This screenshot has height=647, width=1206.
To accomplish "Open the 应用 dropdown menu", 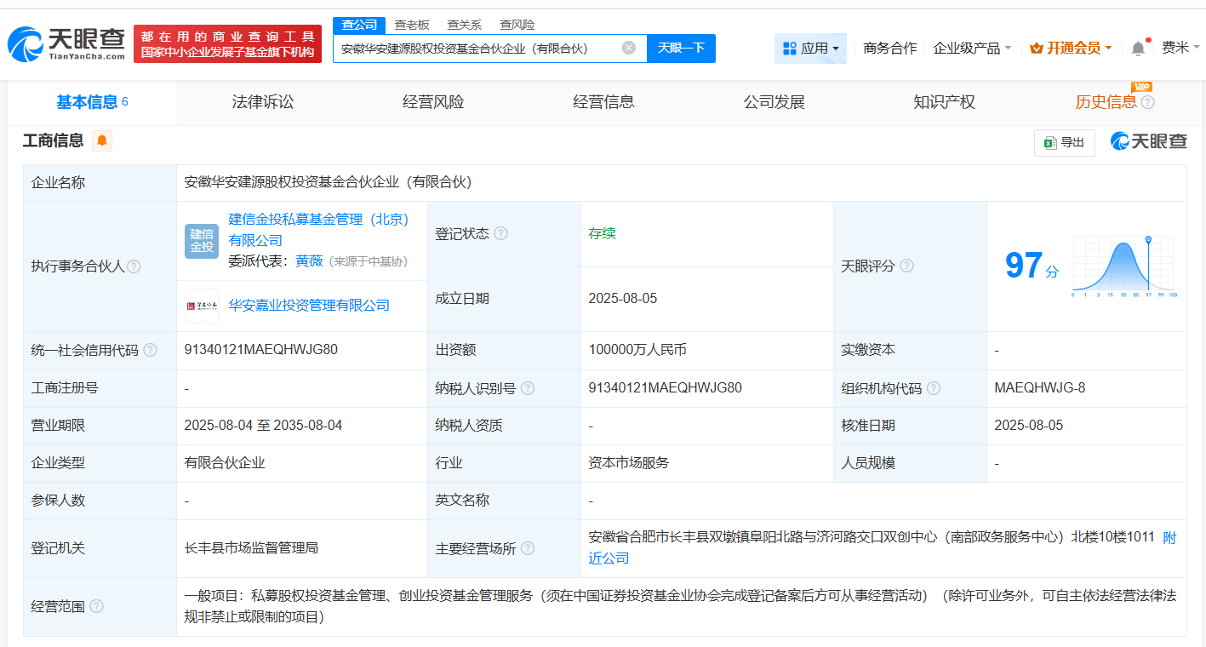I will coord(809,49).
